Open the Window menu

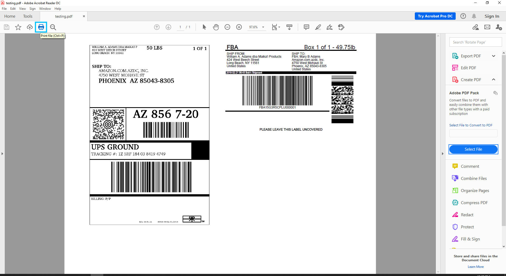45,9
